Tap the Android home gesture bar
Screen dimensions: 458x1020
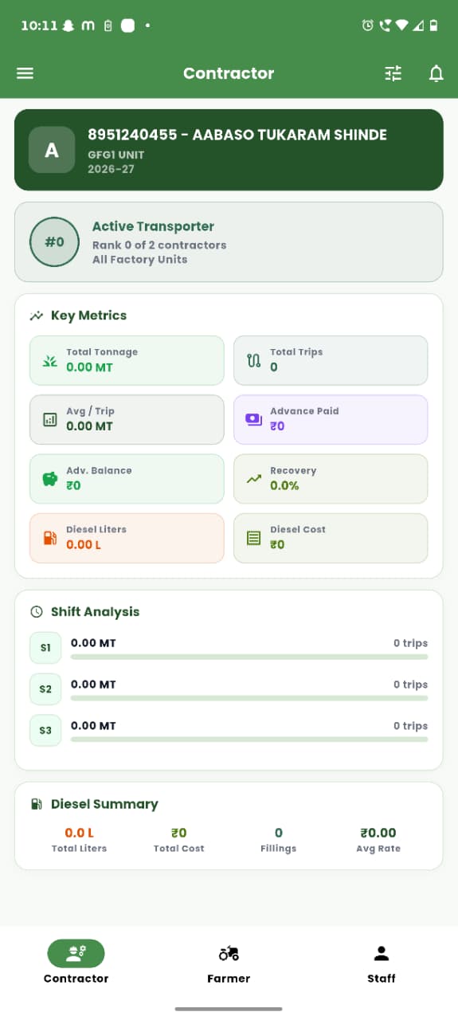(229, 1009)
